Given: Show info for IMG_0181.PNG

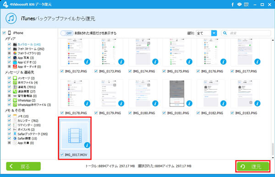Looking at the screenshot, I should point(189,103).
